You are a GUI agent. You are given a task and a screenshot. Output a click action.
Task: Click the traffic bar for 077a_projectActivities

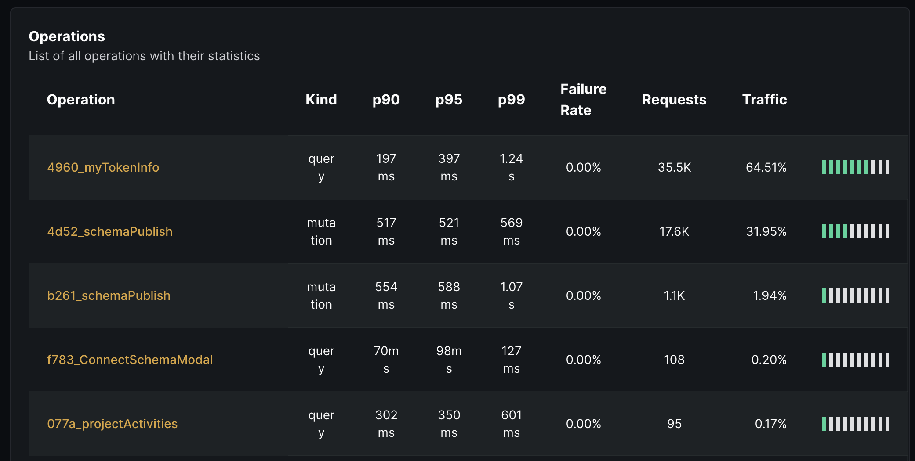pos(855,424)
